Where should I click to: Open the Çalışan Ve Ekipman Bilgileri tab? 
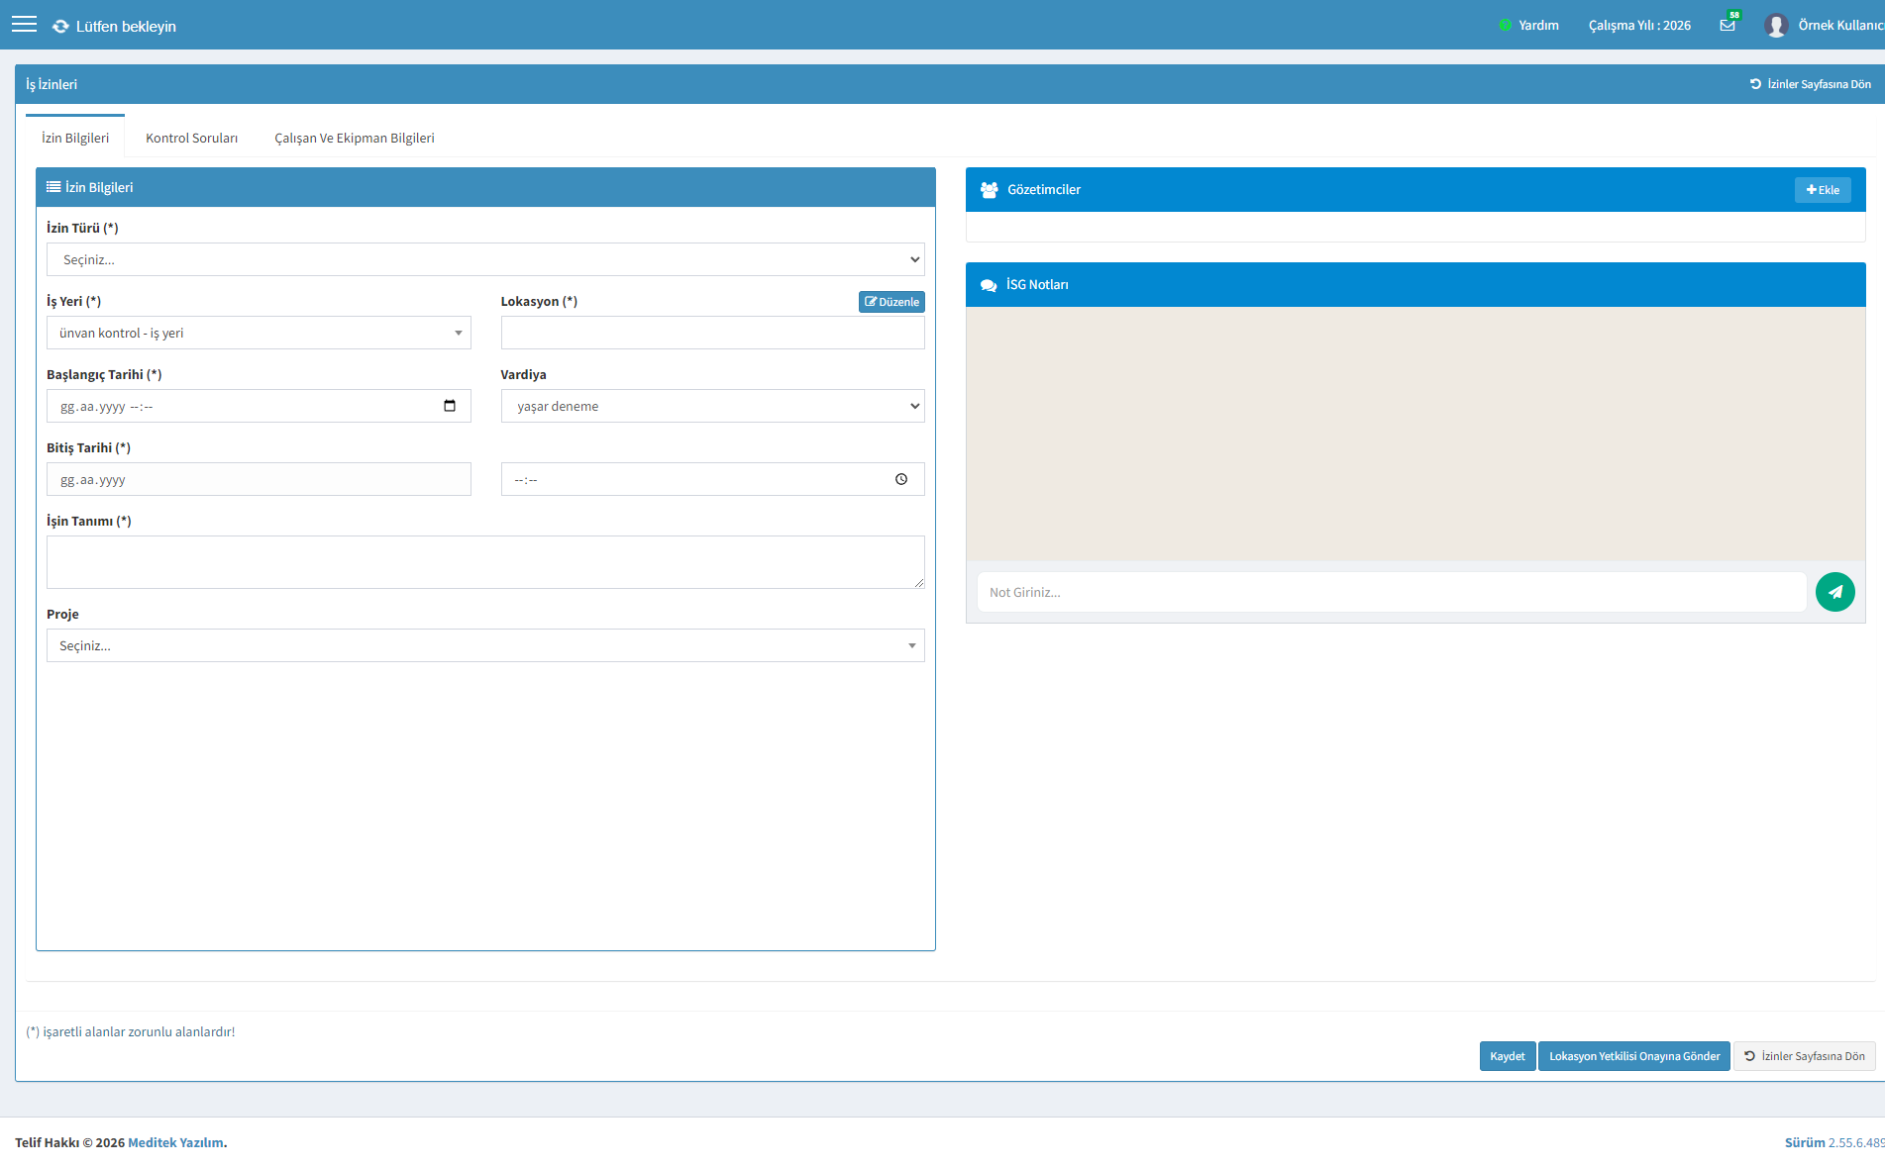[355, 138]
